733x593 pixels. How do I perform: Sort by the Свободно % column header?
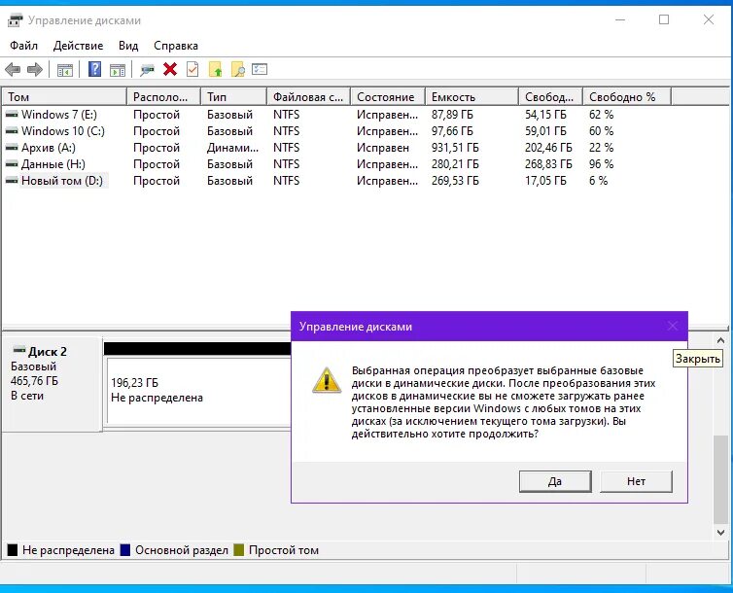627,97
